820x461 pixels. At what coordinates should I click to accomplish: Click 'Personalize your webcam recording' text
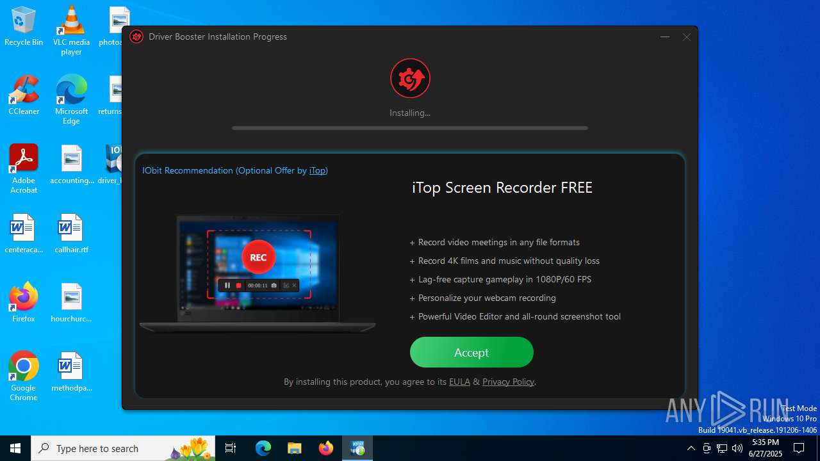click(487, 298)
